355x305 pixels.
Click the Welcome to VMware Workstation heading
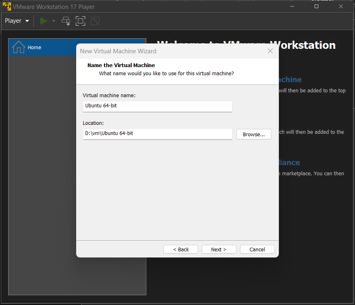(246, 45)
